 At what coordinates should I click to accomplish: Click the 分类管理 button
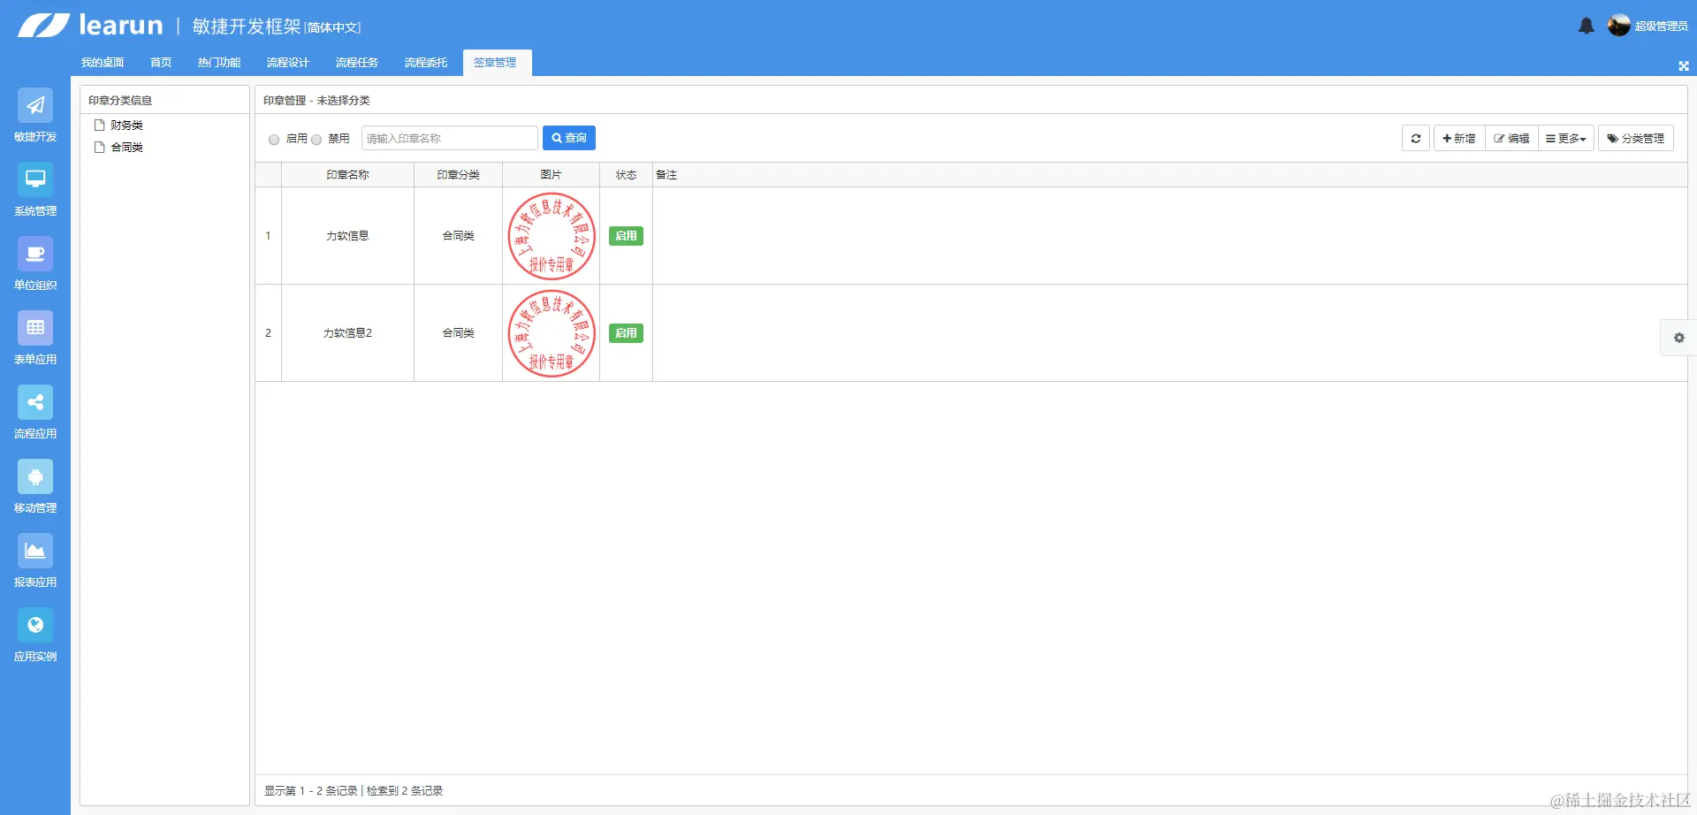coord(1636,138)
